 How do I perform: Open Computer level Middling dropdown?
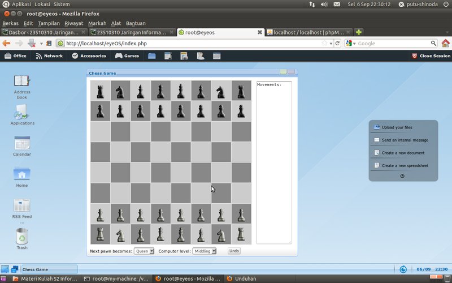(x=205, y=251)
